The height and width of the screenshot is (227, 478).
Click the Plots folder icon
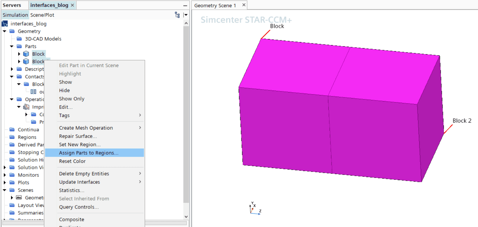(12, 183)
